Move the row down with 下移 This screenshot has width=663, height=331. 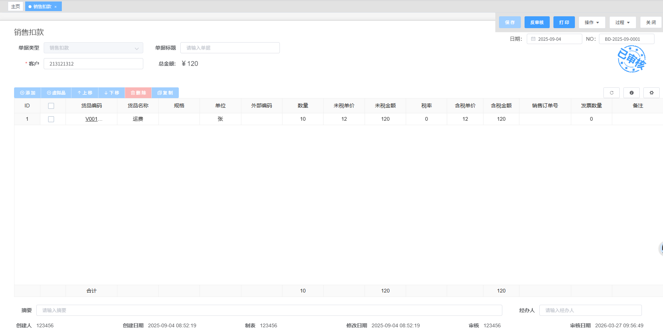pyautogui.click(x=112, y=93)
